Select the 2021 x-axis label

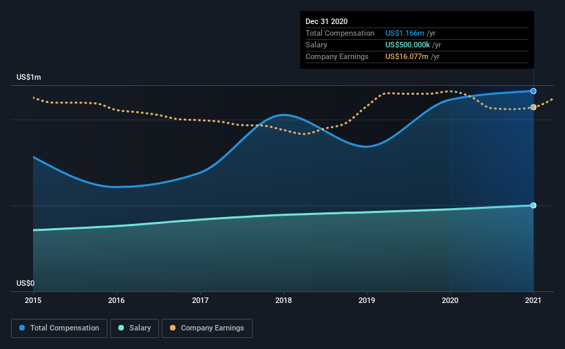tap(533, 300)
